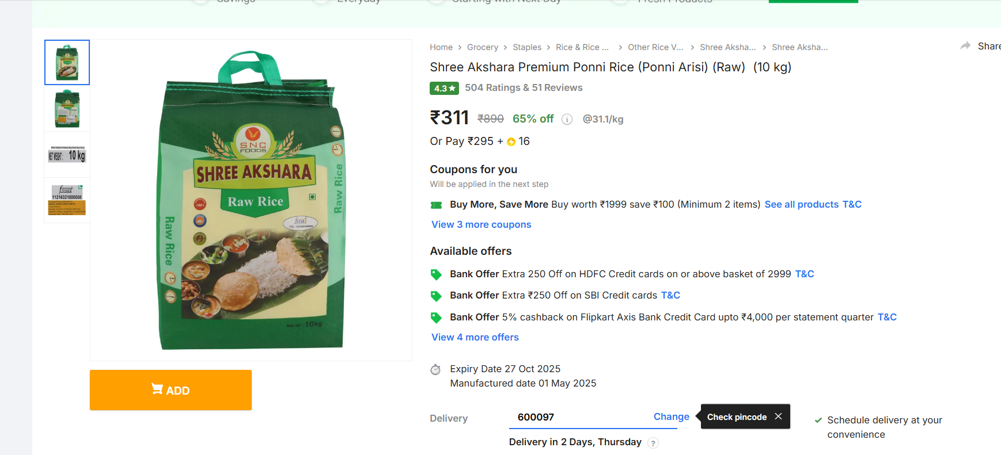The height and width of the screenshot is (455, 1001).
Task: Expand View 4 more offers
Action: [x=475, y=337]
